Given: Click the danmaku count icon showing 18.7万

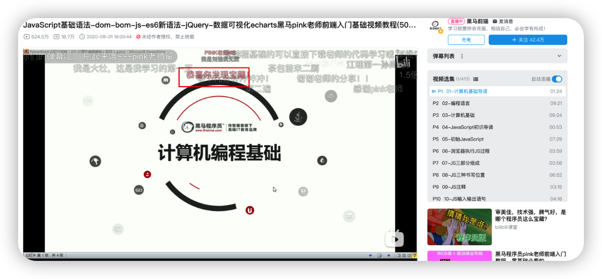Looking at the screenshot, I should click(56, 37).
